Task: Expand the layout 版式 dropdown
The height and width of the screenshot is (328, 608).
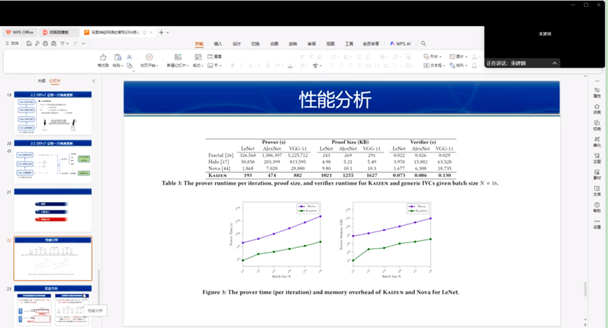Action: point(198,66)
